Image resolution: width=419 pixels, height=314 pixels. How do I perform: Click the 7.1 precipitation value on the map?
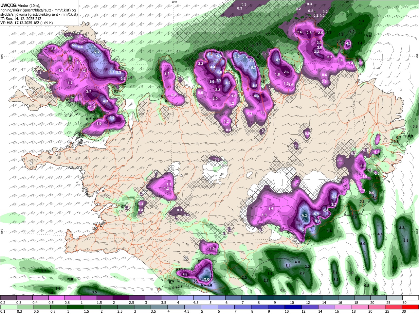tap(93, 47)
